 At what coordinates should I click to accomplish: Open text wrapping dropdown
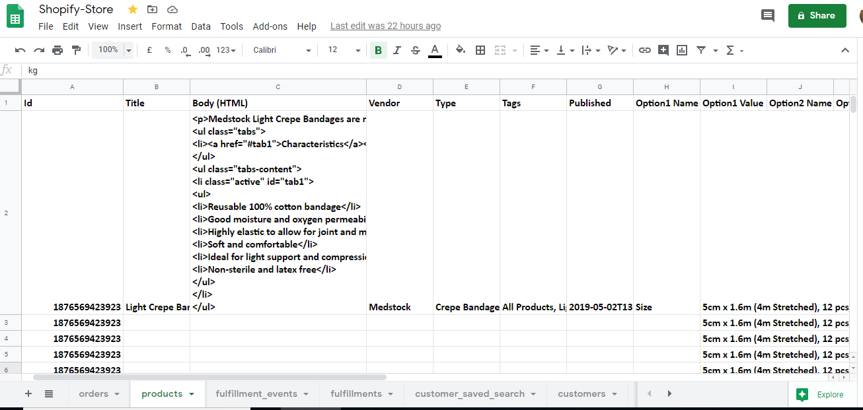click(591, 50)
